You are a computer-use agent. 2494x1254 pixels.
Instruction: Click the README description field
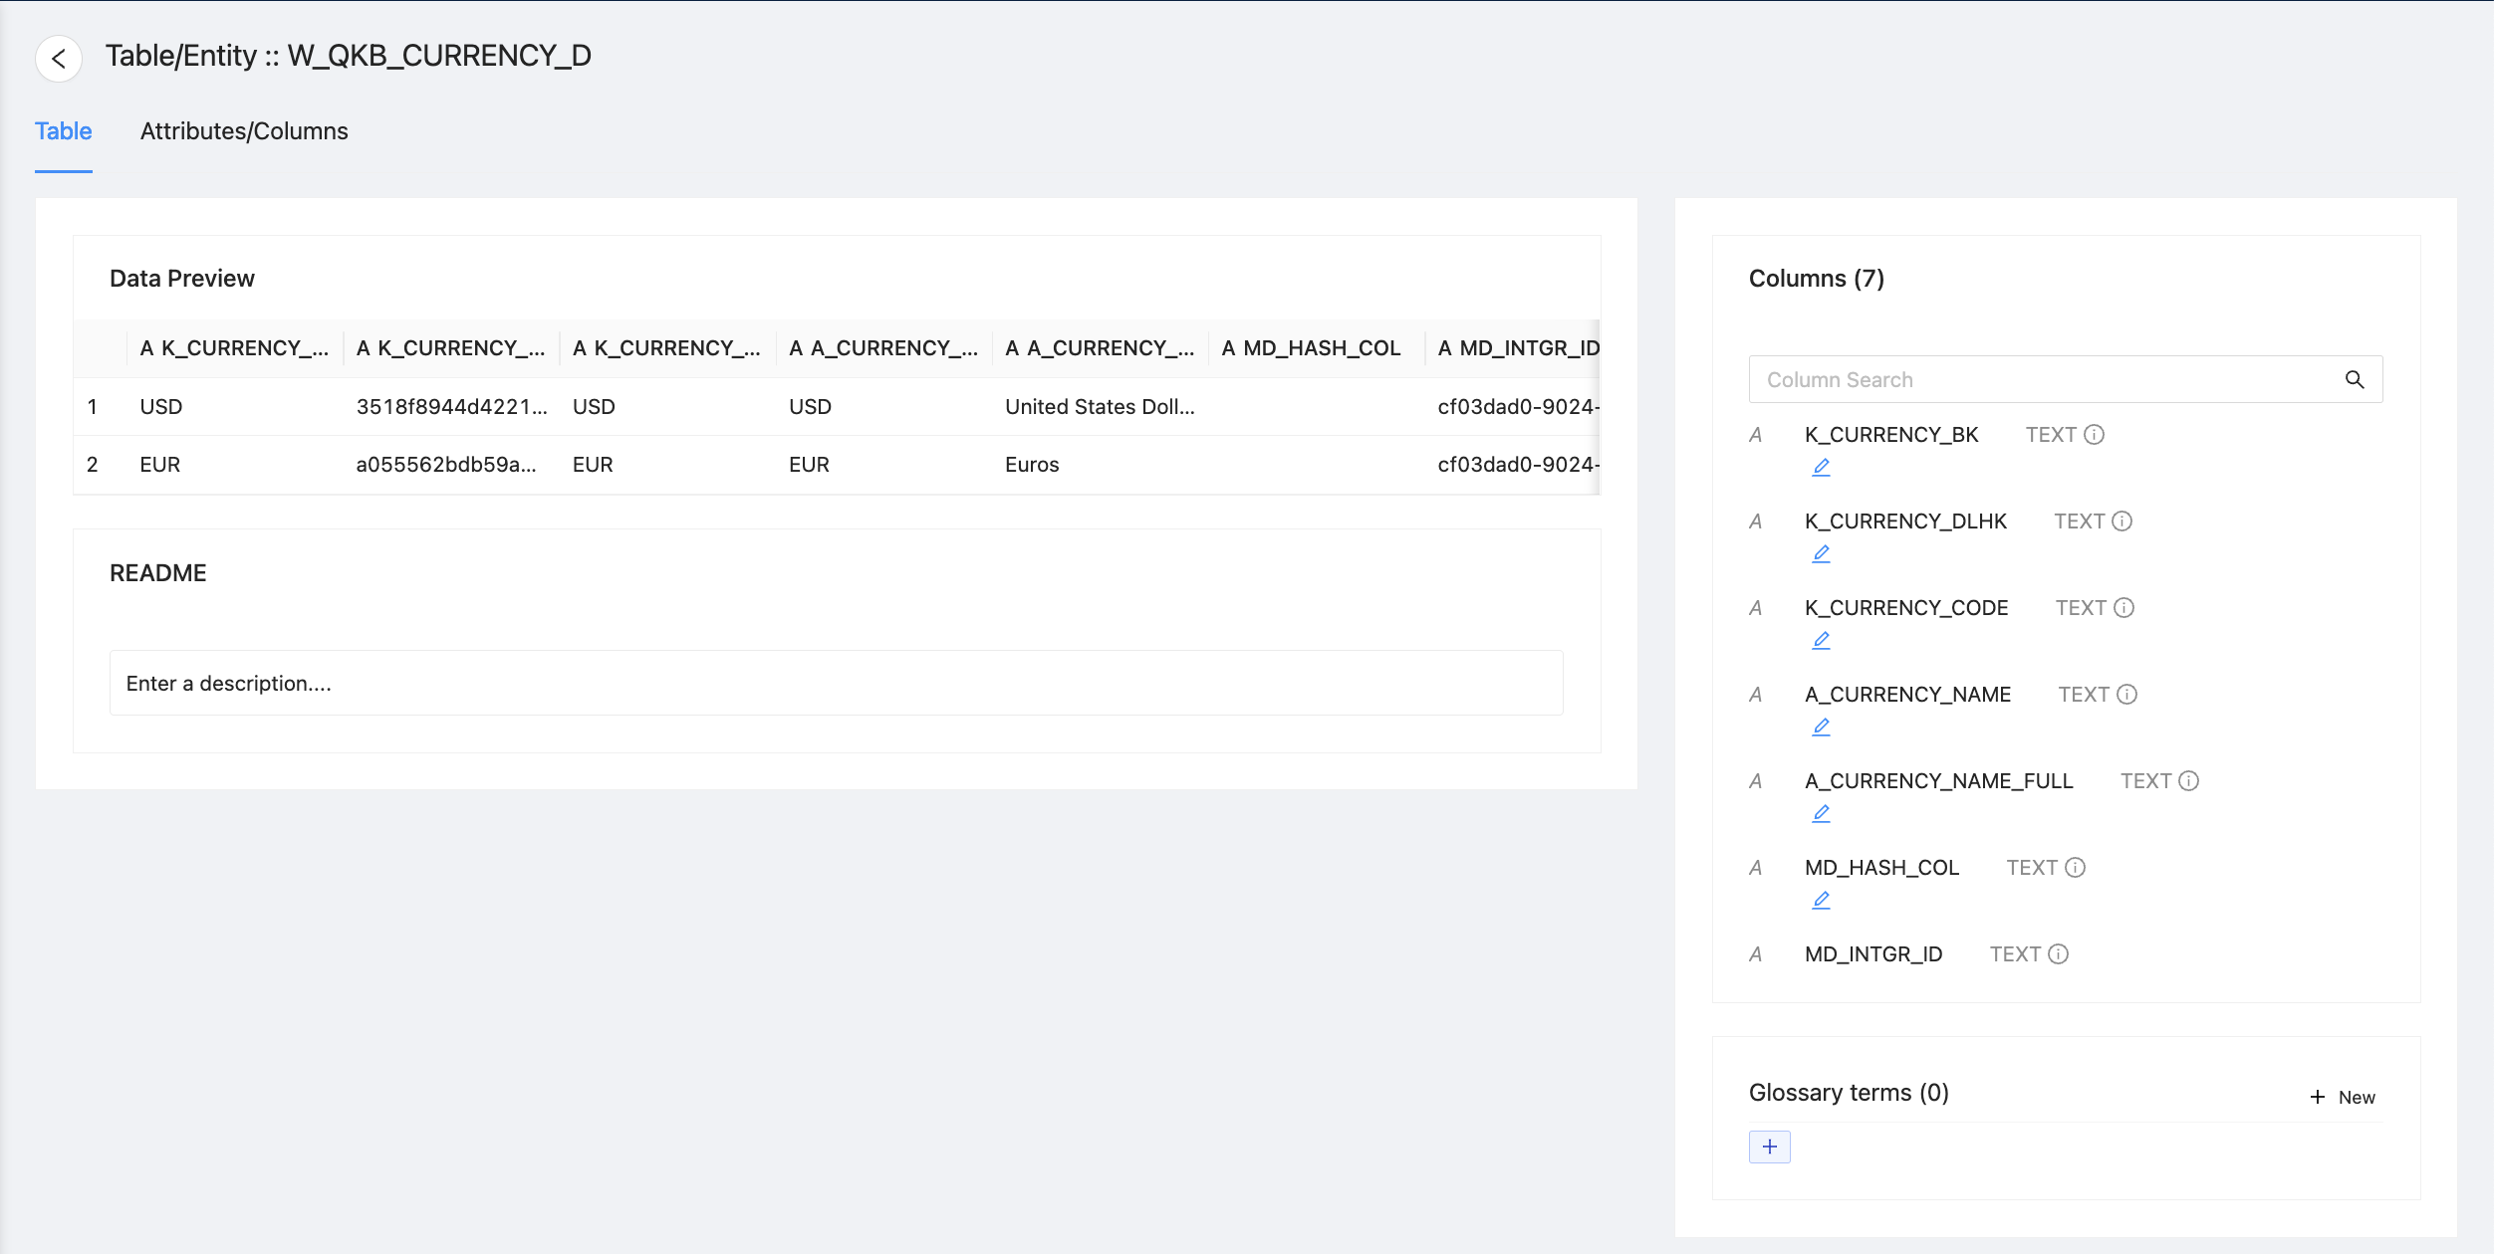(835, 683)
